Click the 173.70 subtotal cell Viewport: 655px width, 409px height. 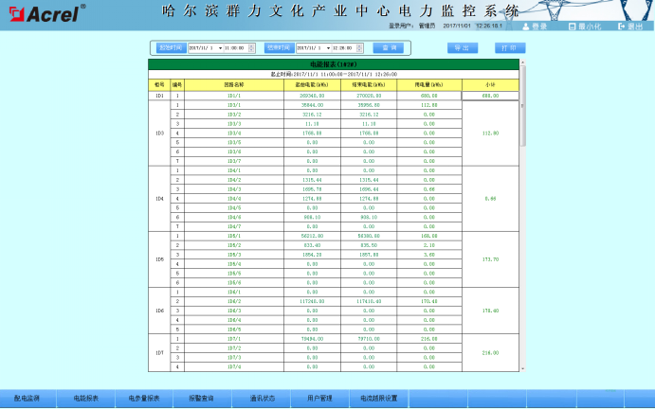click(490, 259)
